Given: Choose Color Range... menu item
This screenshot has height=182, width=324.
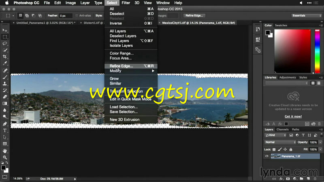Looking at the screenshot, I should click(131, 53).
